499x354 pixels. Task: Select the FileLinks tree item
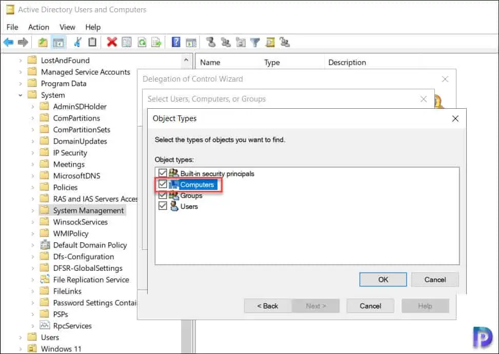pyautogui.click(x=67, y=291)
